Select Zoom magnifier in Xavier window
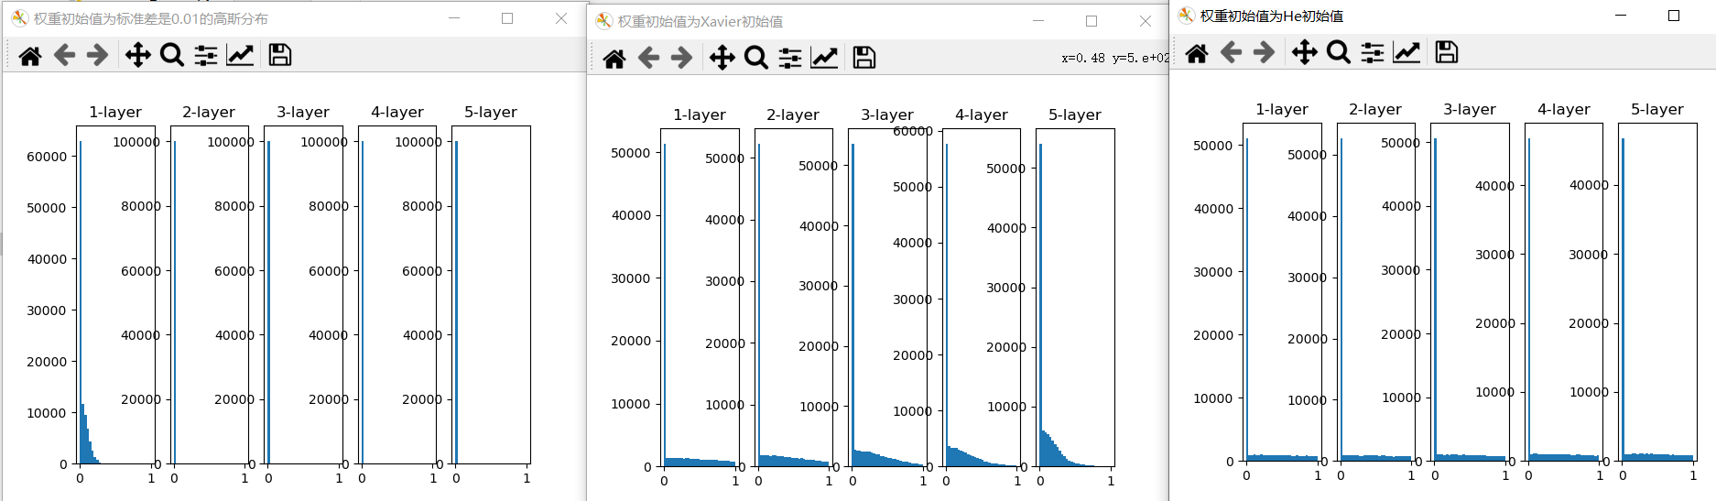This screenshot has width=1716, height=501. pos(755,59)
